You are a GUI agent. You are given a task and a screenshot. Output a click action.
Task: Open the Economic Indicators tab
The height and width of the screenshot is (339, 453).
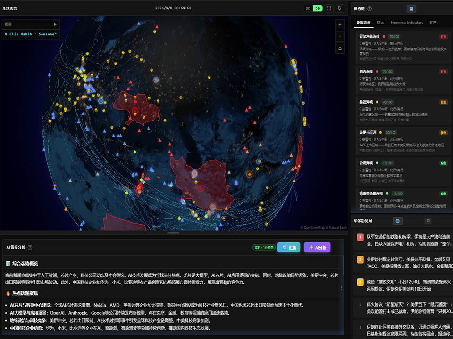point(406,23)
